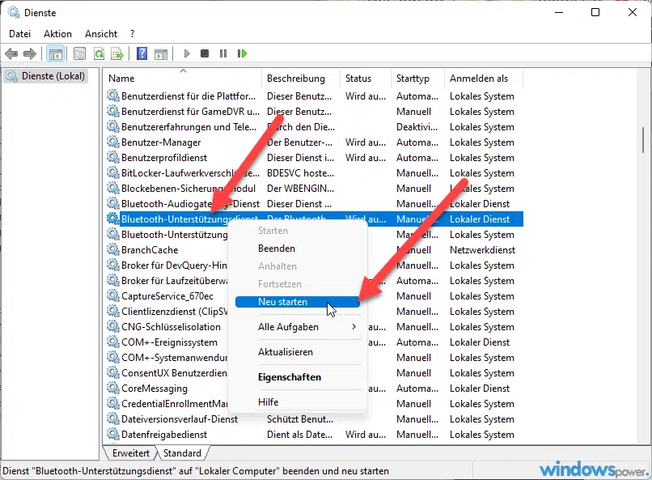Toggle the console tree visibility icon

(x=55, y=53)
